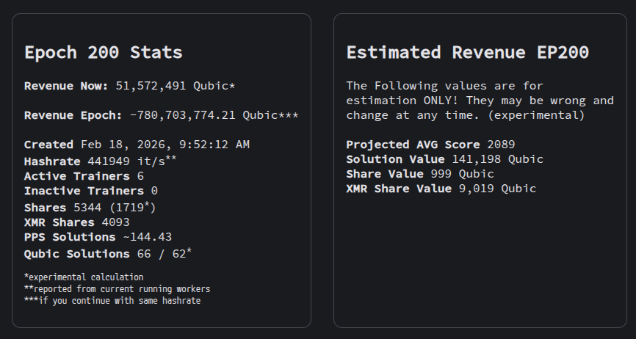636x339 pixels.
Task: Click the Estimated Revenue EP200 heading
Action: click(467, 53)
